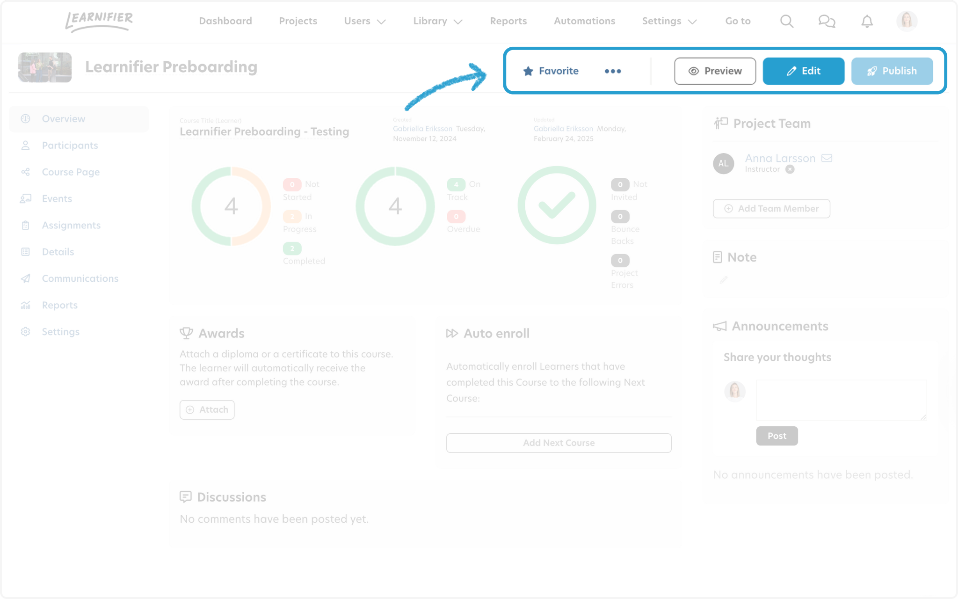
Task: Open Automations in top navigation
Action: click(585, 21)
